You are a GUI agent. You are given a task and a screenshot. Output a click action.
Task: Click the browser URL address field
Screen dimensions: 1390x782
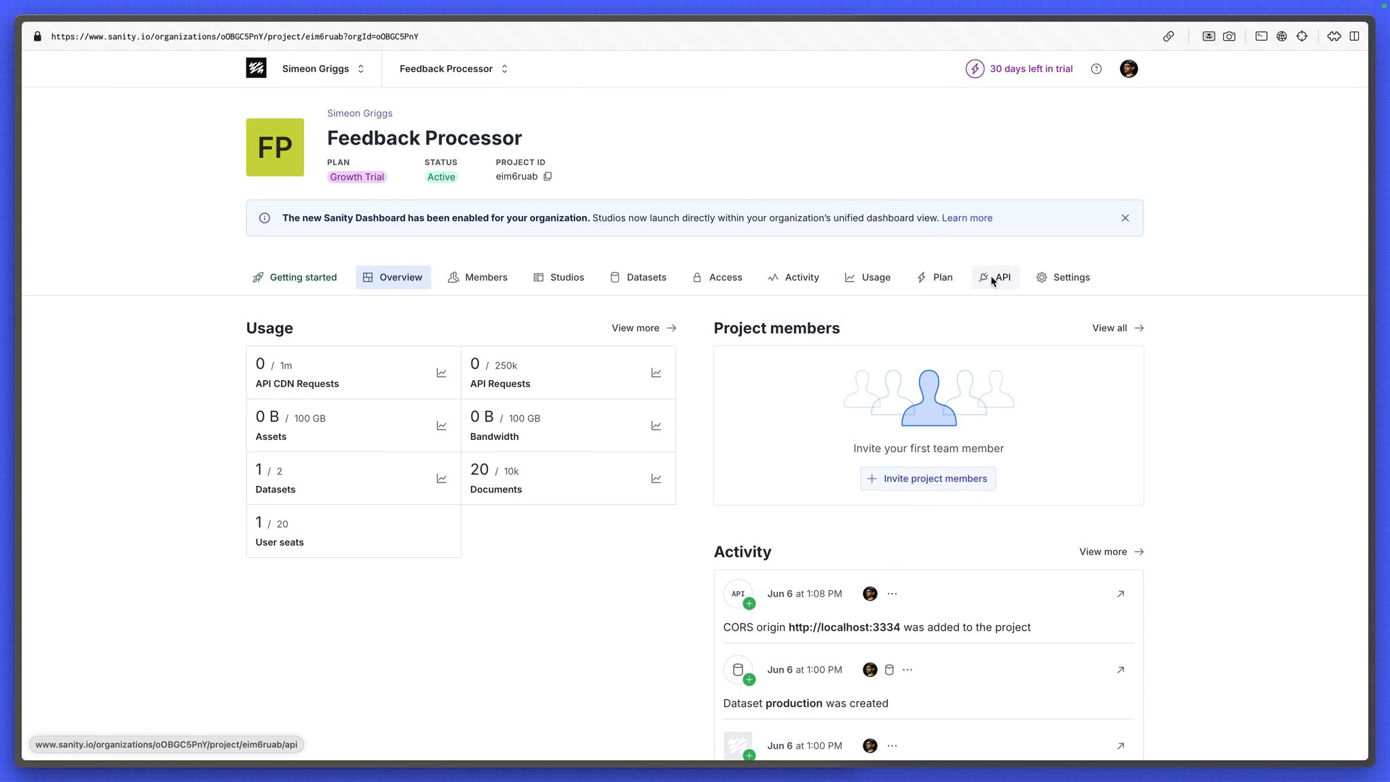click(x=235, y=37)
